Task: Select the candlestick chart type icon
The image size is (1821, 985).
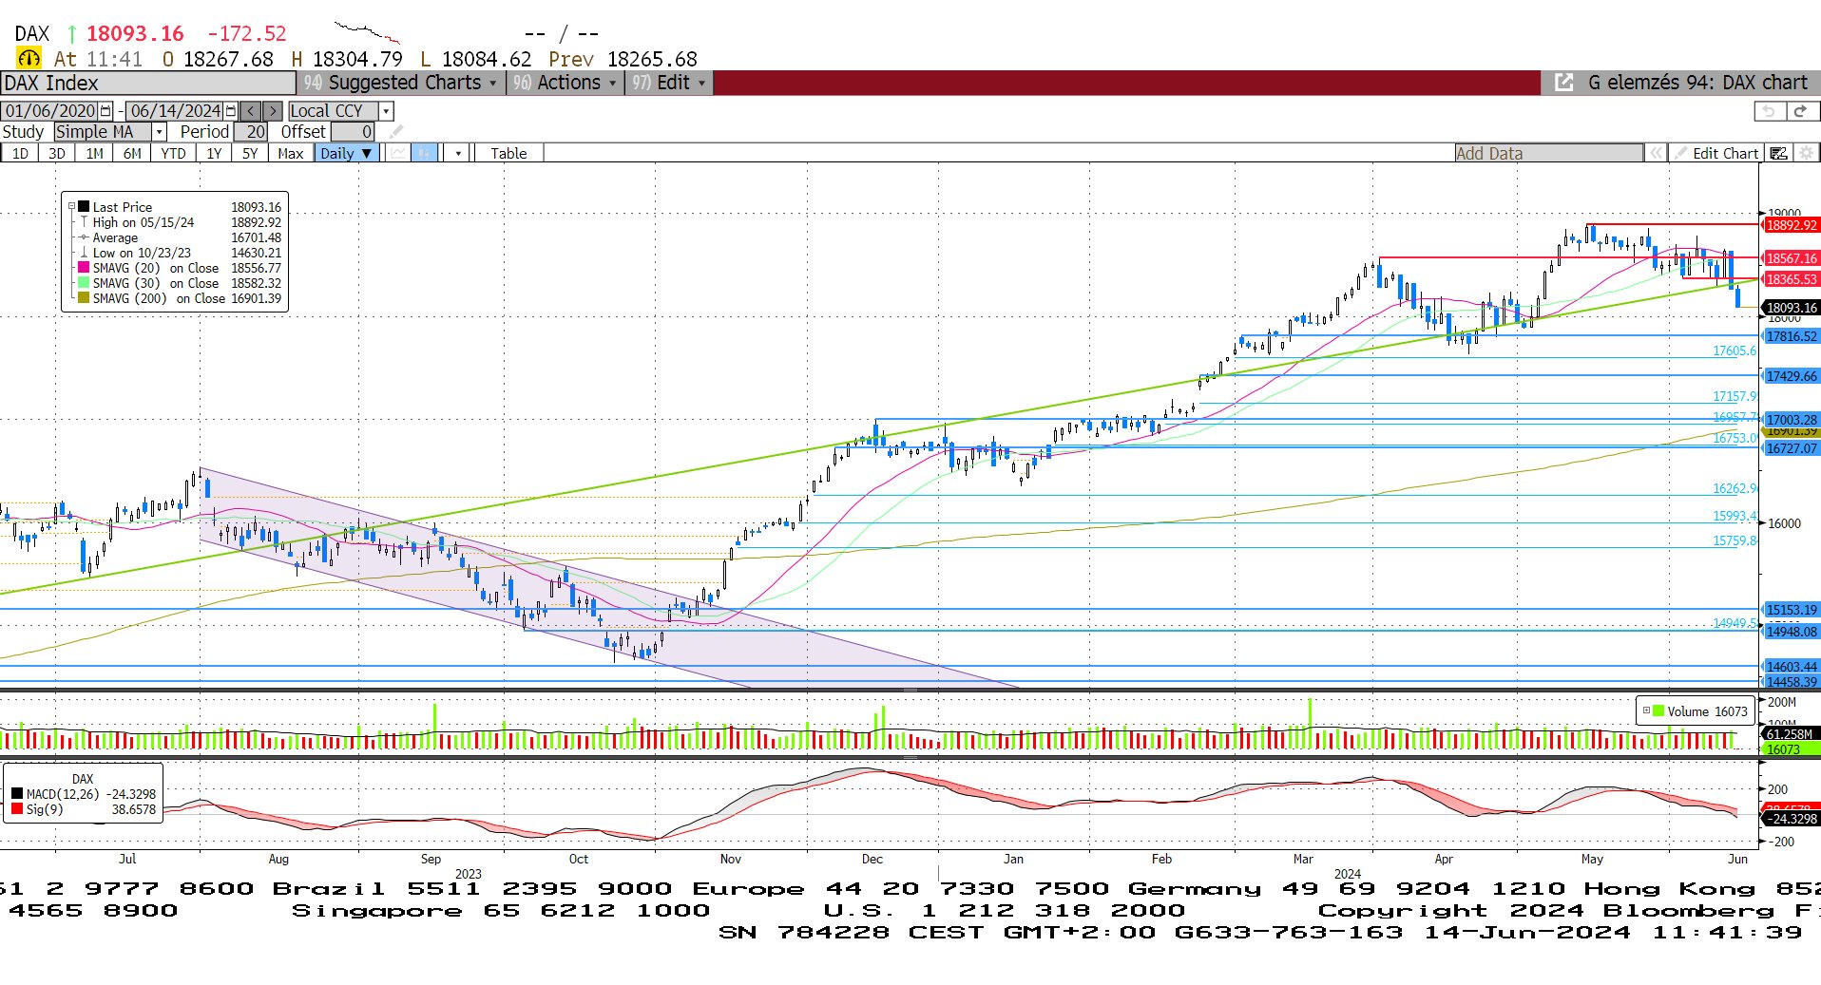Action: [x=425, y=153]
